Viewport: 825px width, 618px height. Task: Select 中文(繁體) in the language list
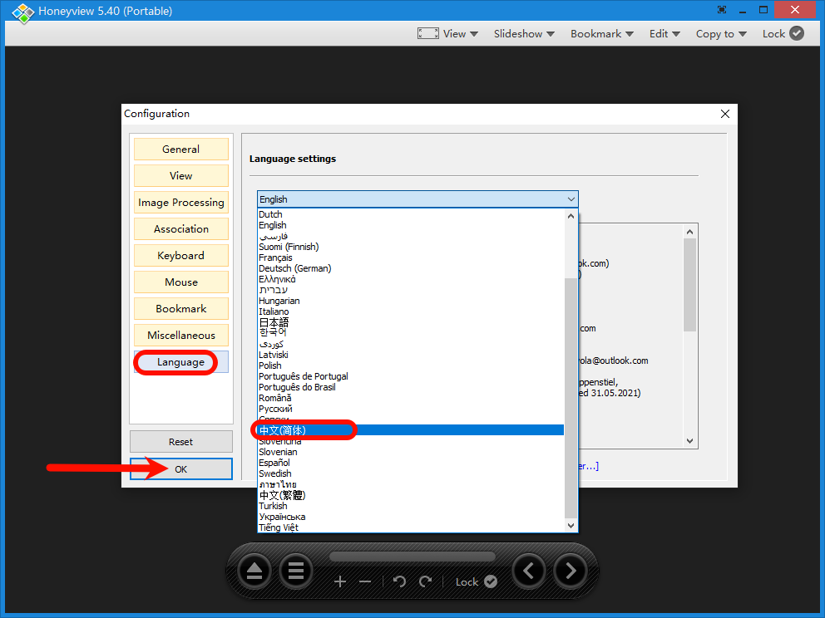410,495
